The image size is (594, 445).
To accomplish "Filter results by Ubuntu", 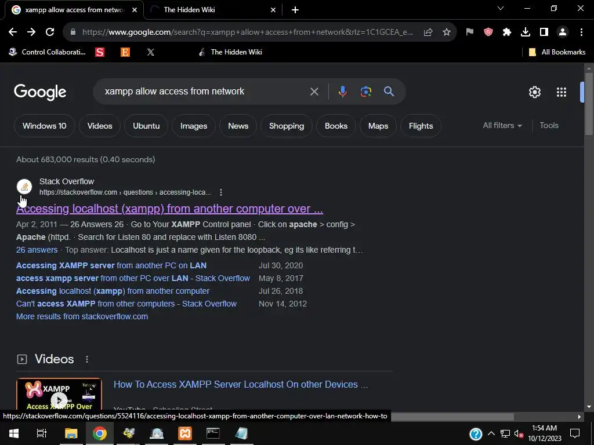I will tap(146, 126).
